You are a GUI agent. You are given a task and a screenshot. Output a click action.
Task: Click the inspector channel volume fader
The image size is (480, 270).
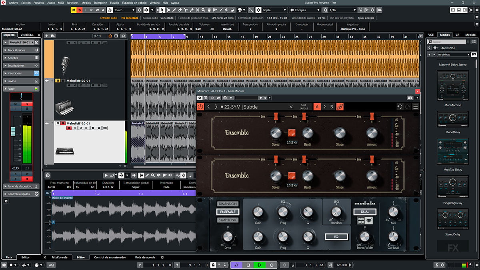point(13,131)
